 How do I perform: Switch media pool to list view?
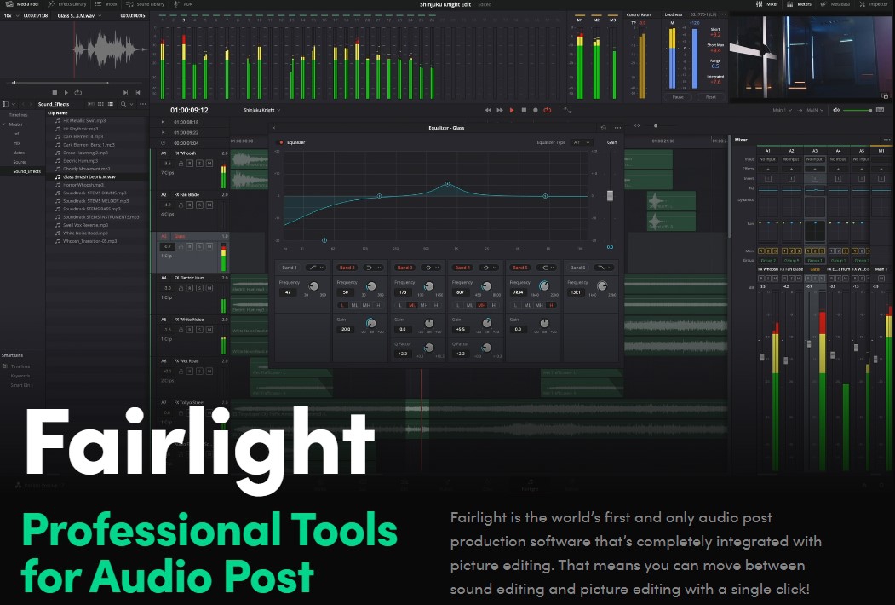[111, 104]
